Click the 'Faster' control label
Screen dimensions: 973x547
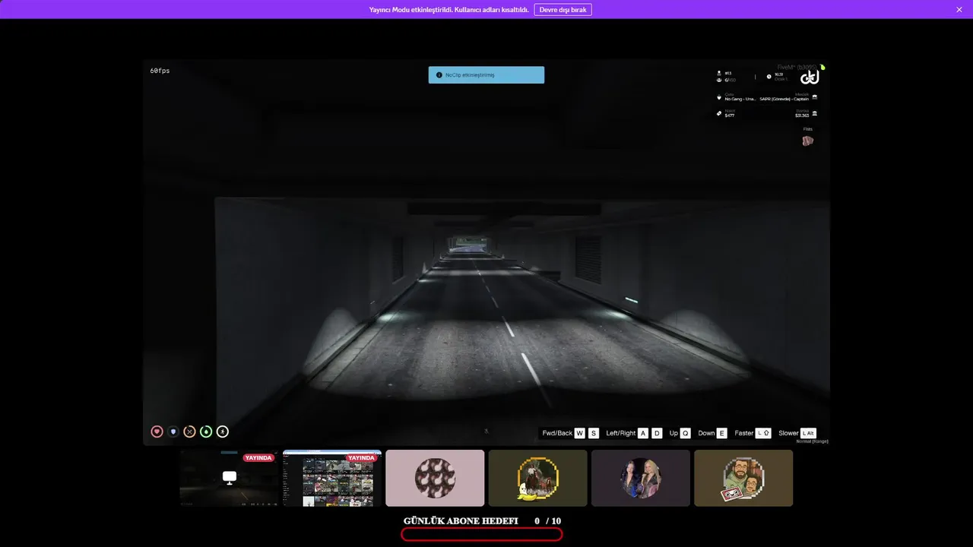[744, 433]
